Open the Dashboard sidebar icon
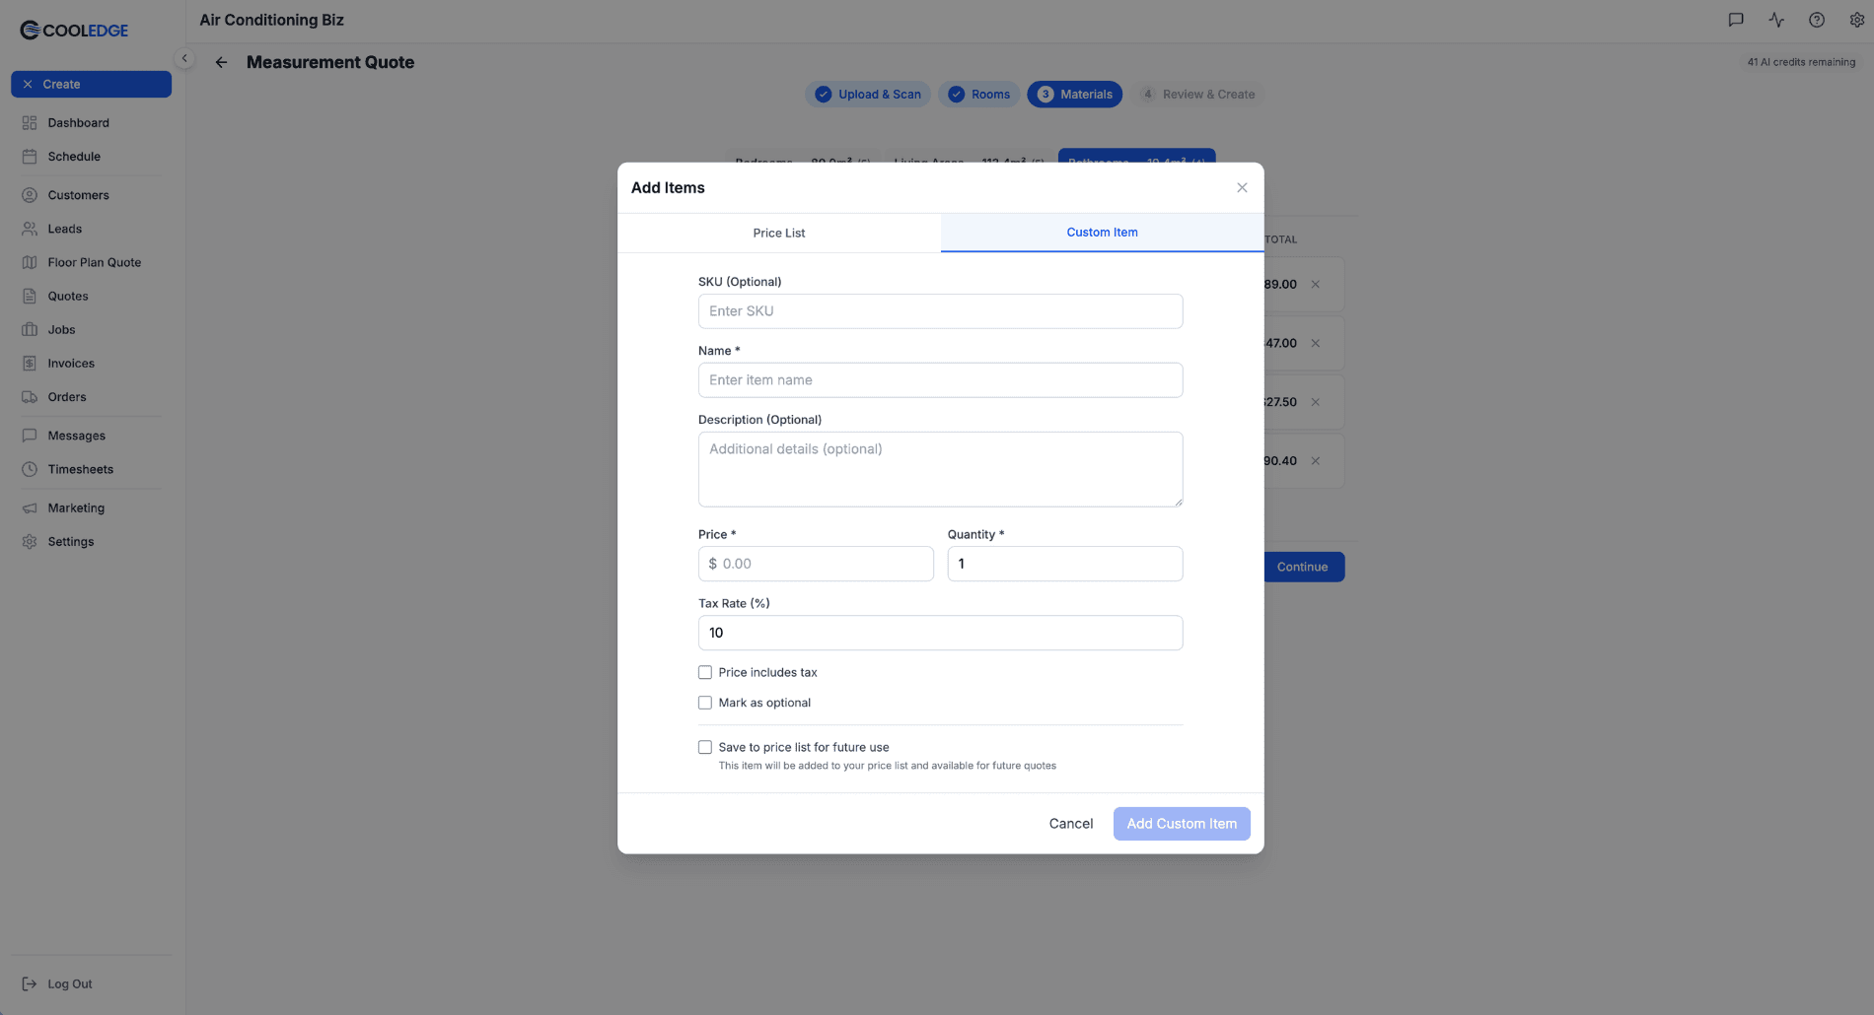 tap(31, 122)
